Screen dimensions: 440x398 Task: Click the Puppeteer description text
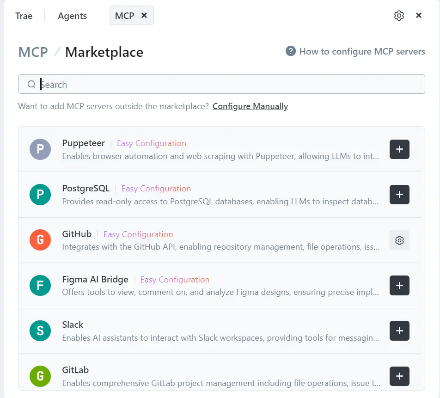[x=220, y=156]
